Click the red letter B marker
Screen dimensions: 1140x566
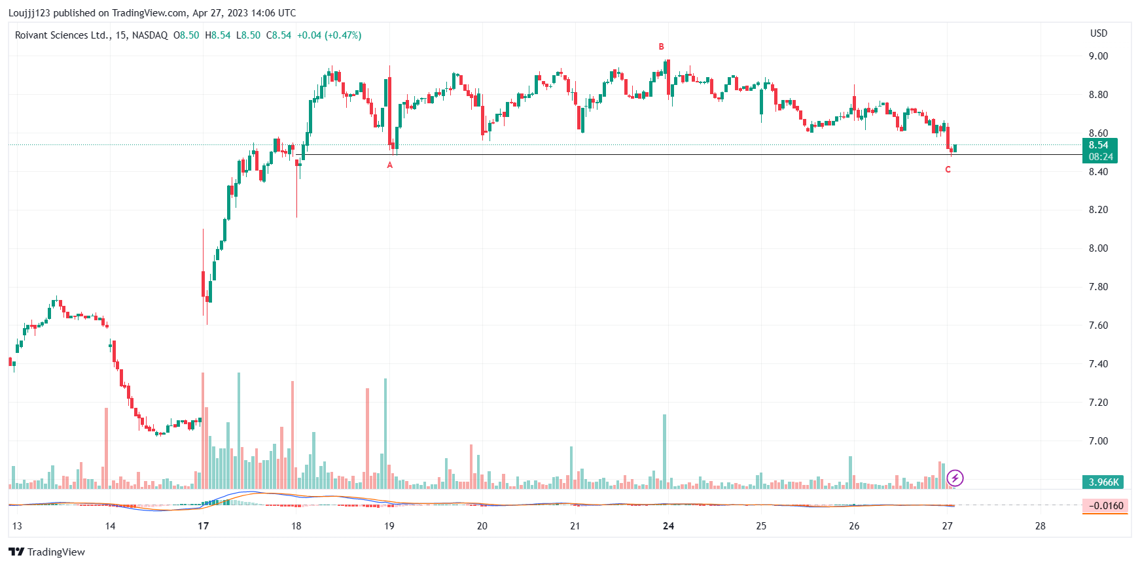pyautogui.click(x=661, y=46)
